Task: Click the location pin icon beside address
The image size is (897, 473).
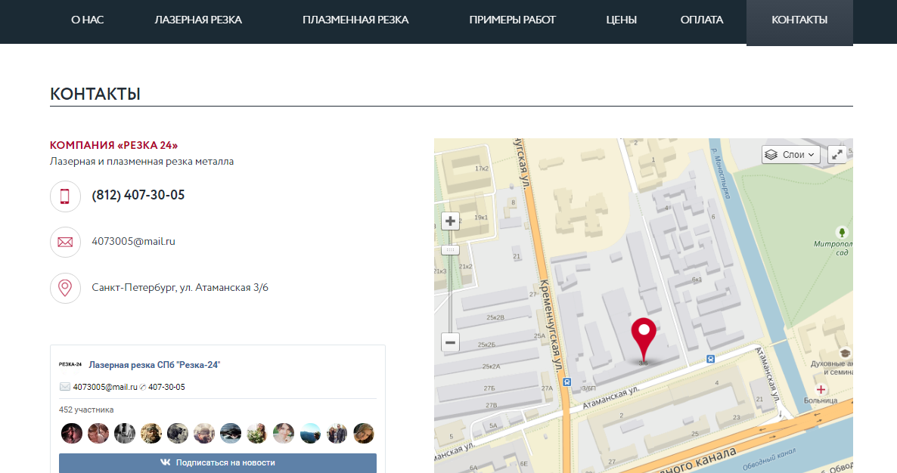Action: pos(65,288)
